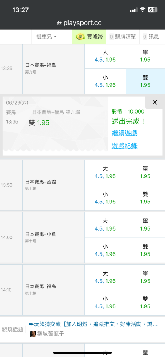This screenshot has height=357, width=165.
Task: Click the 日本賽馬-函館 race name
Action: click(x=41, y=182)
